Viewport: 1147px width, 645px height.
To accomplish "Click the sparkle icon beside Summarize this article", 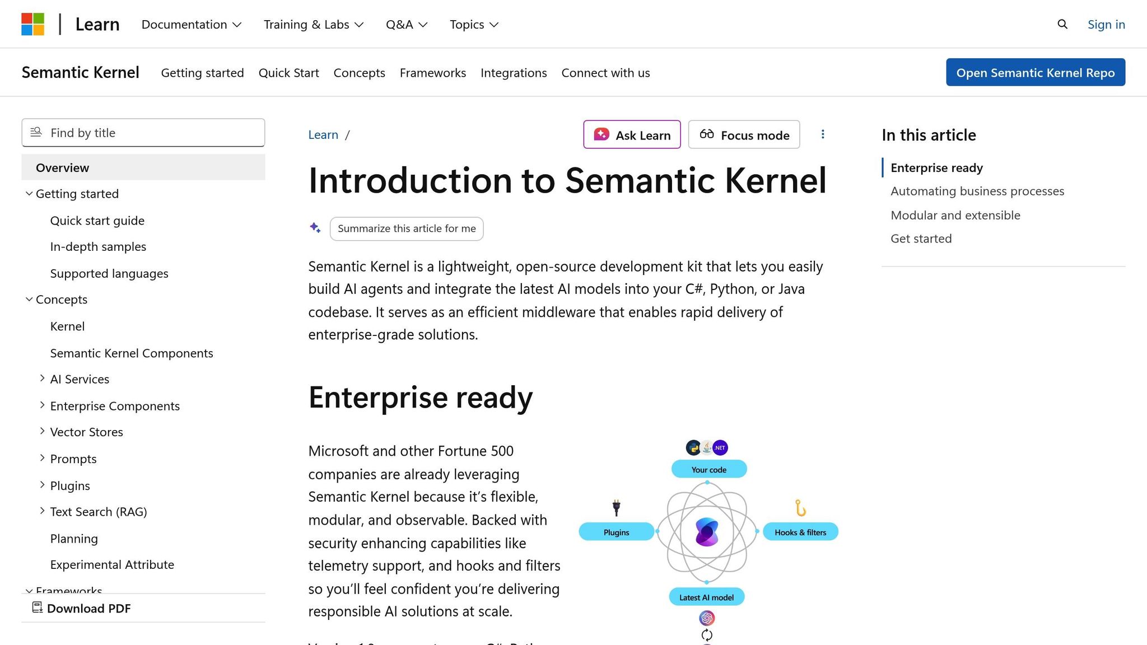I will pos(315,228).
